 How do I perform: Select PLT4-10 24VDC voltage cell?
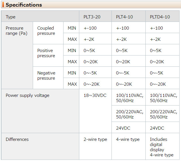click(128, 127)
